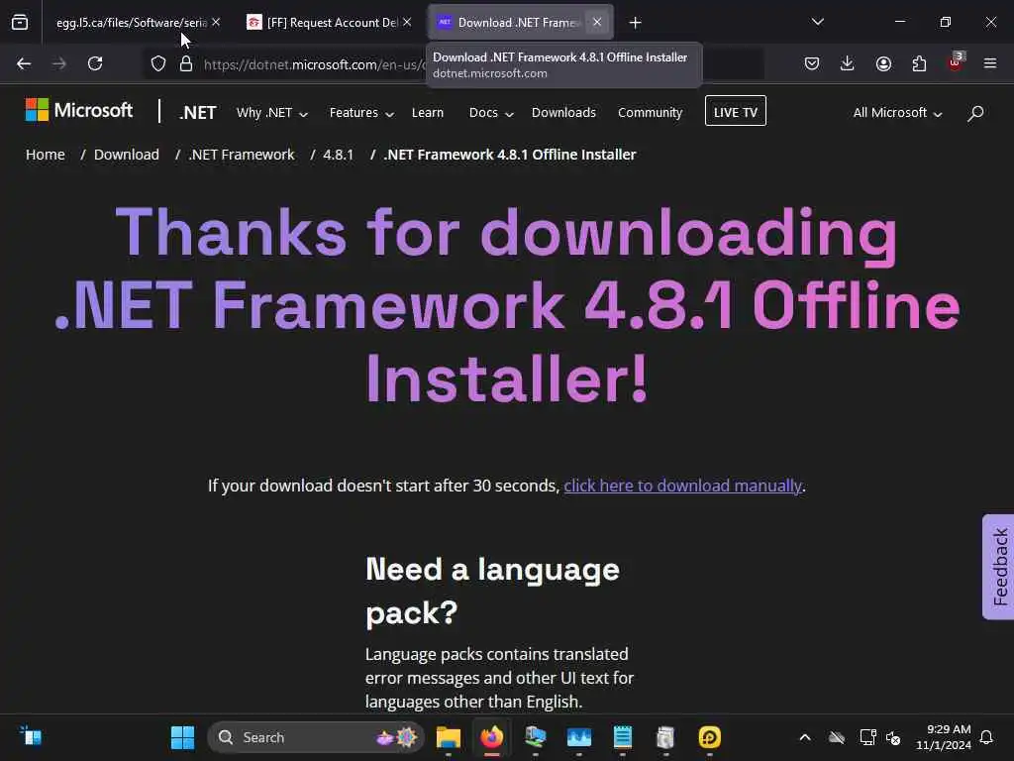The width and height of the screenshot is (1014, 761).
Task: Open the Feedback side tab
Action: [x=999, y=567]
